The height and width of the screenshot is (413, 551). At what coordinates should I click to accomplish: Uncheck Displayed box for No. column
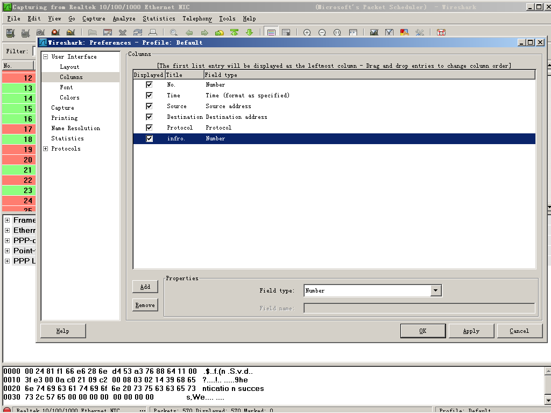click(x=150, y=84)
